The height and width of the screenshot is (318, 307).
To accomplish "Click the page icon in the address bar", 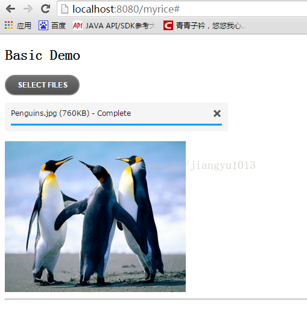I will pyautogui.click(x=65, y=9).
